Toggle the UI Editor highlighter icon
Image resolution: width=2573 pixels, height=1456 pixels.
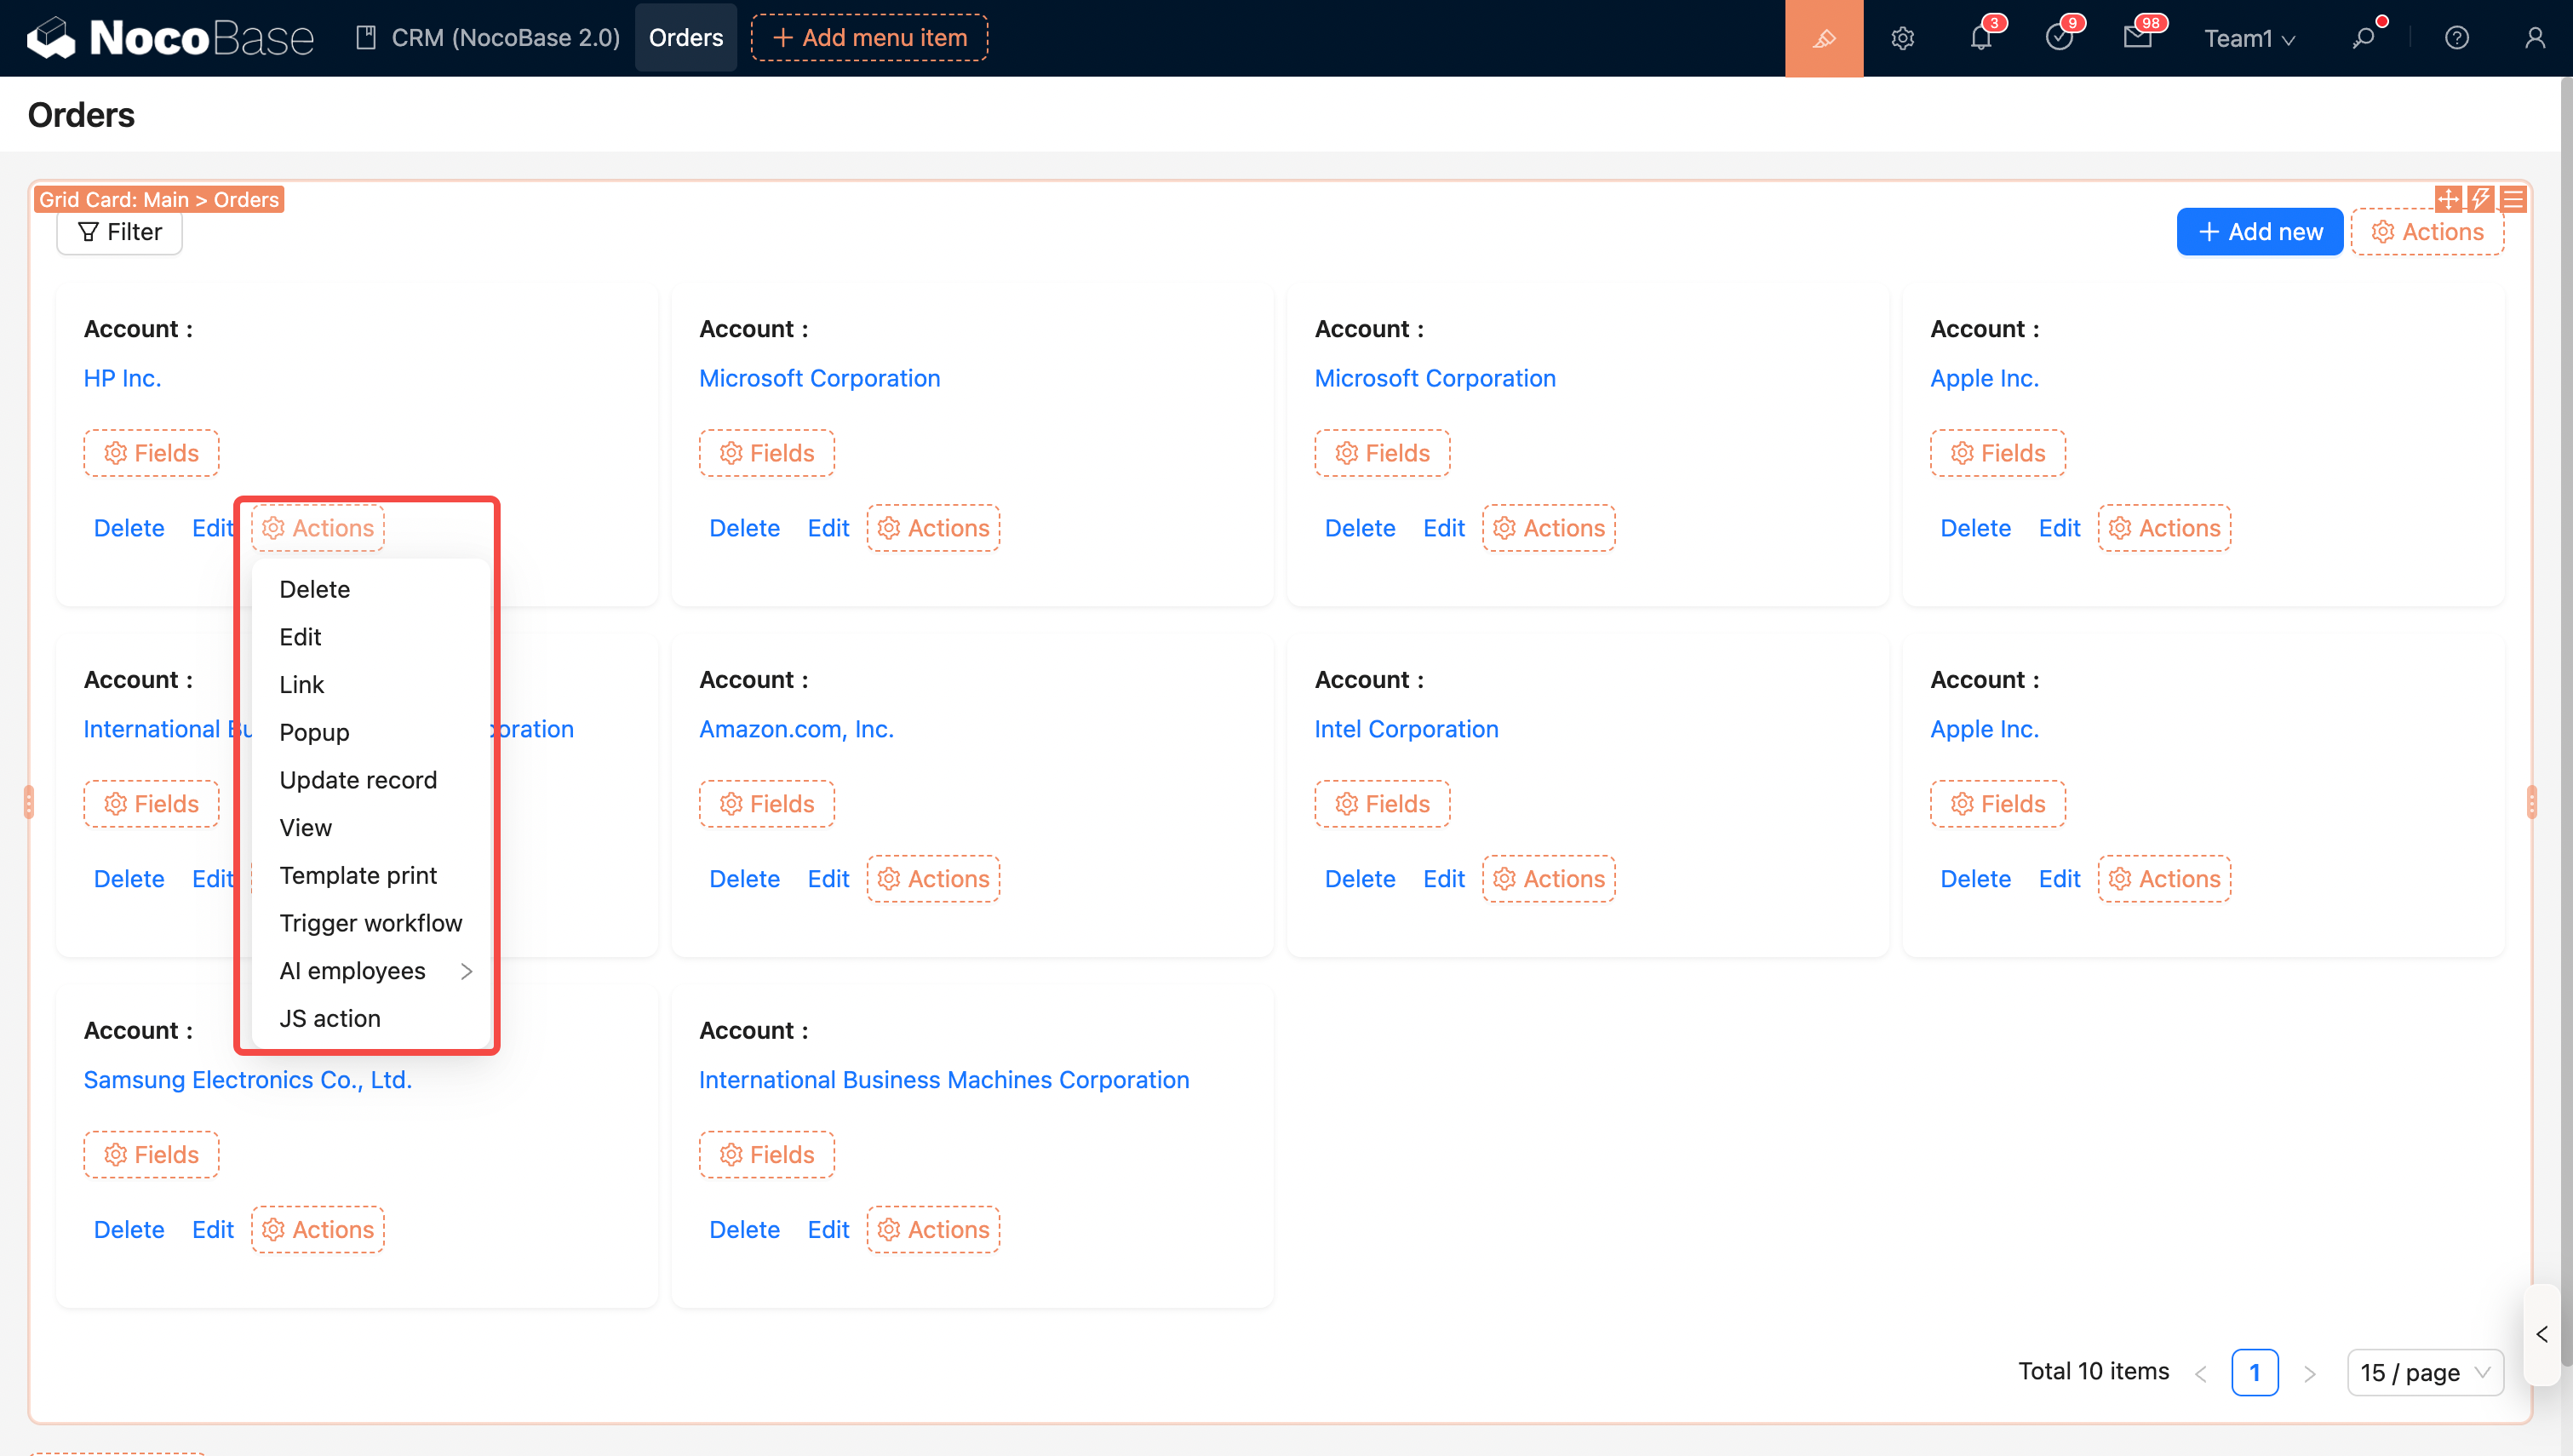point(1823,38)
